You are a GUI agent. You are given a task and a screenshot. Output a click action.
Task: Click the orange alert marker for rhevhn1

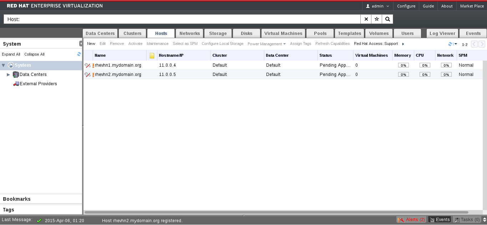point(93,65)
